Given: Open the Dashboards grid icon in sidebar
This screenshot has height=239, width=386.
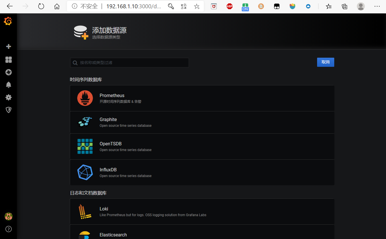Looking at the screenshot, I should (9, 59).
